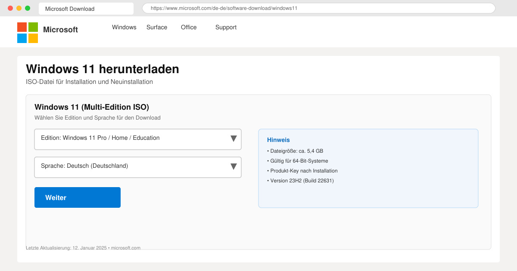Screen dimensions: 517x271
Task: Click the Dateigröße ca. 5,4 GB line
Action: pos(295,151)
